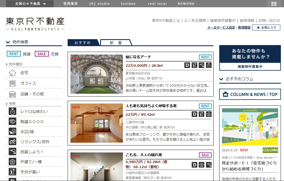
Task: Open the toolbox item in top navigation
Action: (x=128, y=4)
